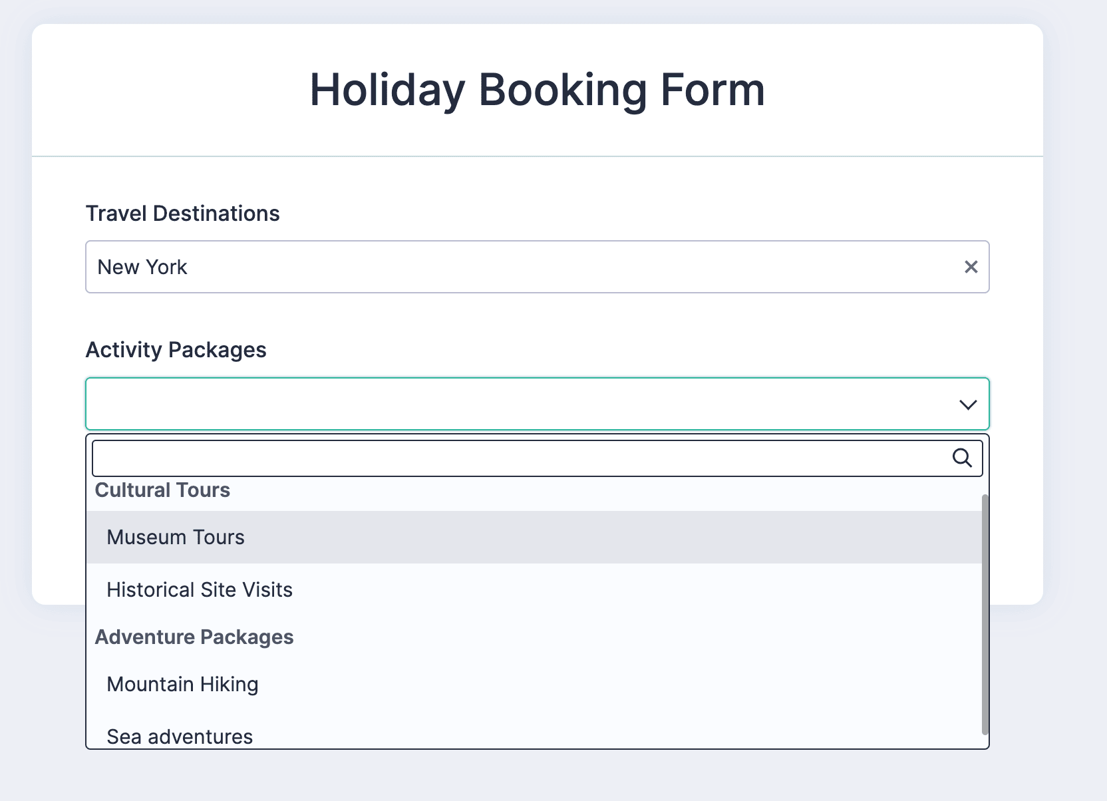Click the Adventure Packages group header

tap(194, 637)
